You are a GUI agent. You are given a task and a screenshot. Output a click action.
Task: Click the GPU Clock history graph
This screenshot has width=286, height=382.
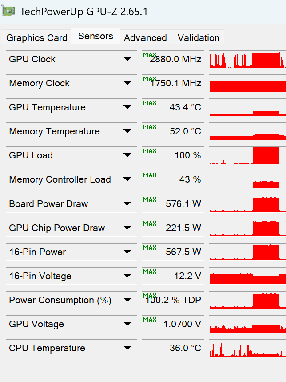247,59
